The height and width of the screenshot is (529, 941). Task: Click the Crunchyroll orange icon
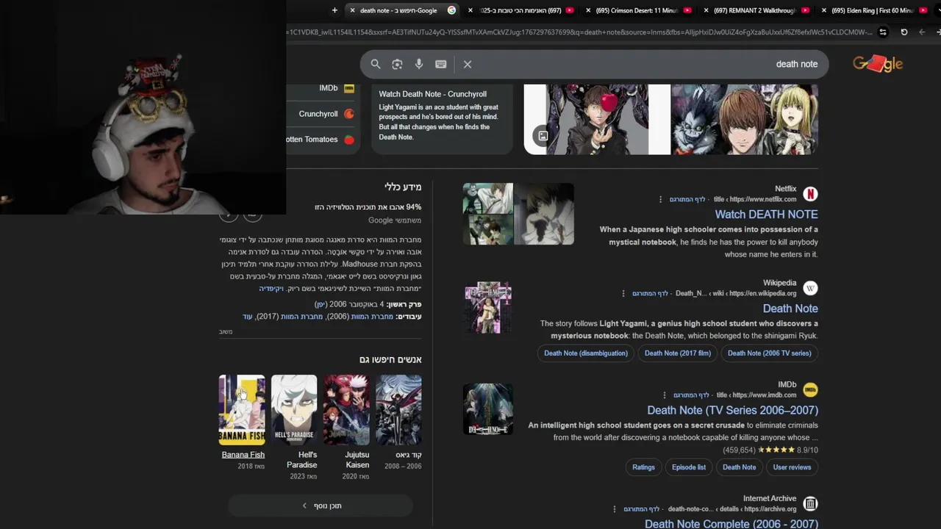[349, 114]
